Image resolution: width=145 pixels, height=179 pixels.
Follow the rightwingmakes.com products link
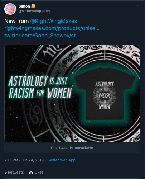pos(52,28)
